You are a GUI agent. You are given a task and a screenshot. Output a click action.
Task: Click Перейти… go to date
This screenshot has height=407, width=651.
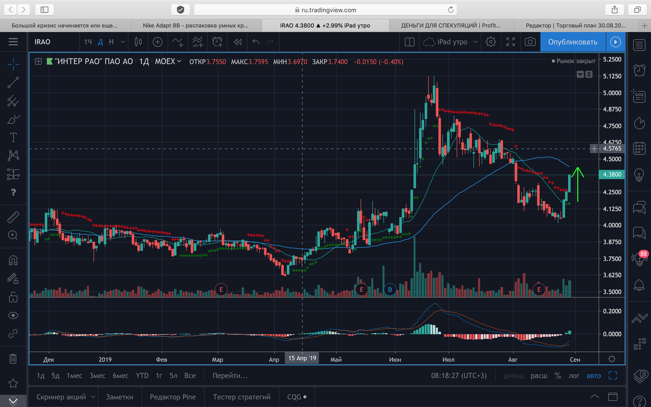pyautogui.click(x=230, y=376)
